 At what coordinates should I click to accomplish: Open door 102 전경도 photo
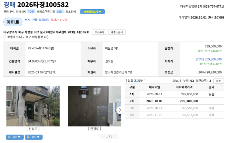pyautogui.click(x=94, y=106)
